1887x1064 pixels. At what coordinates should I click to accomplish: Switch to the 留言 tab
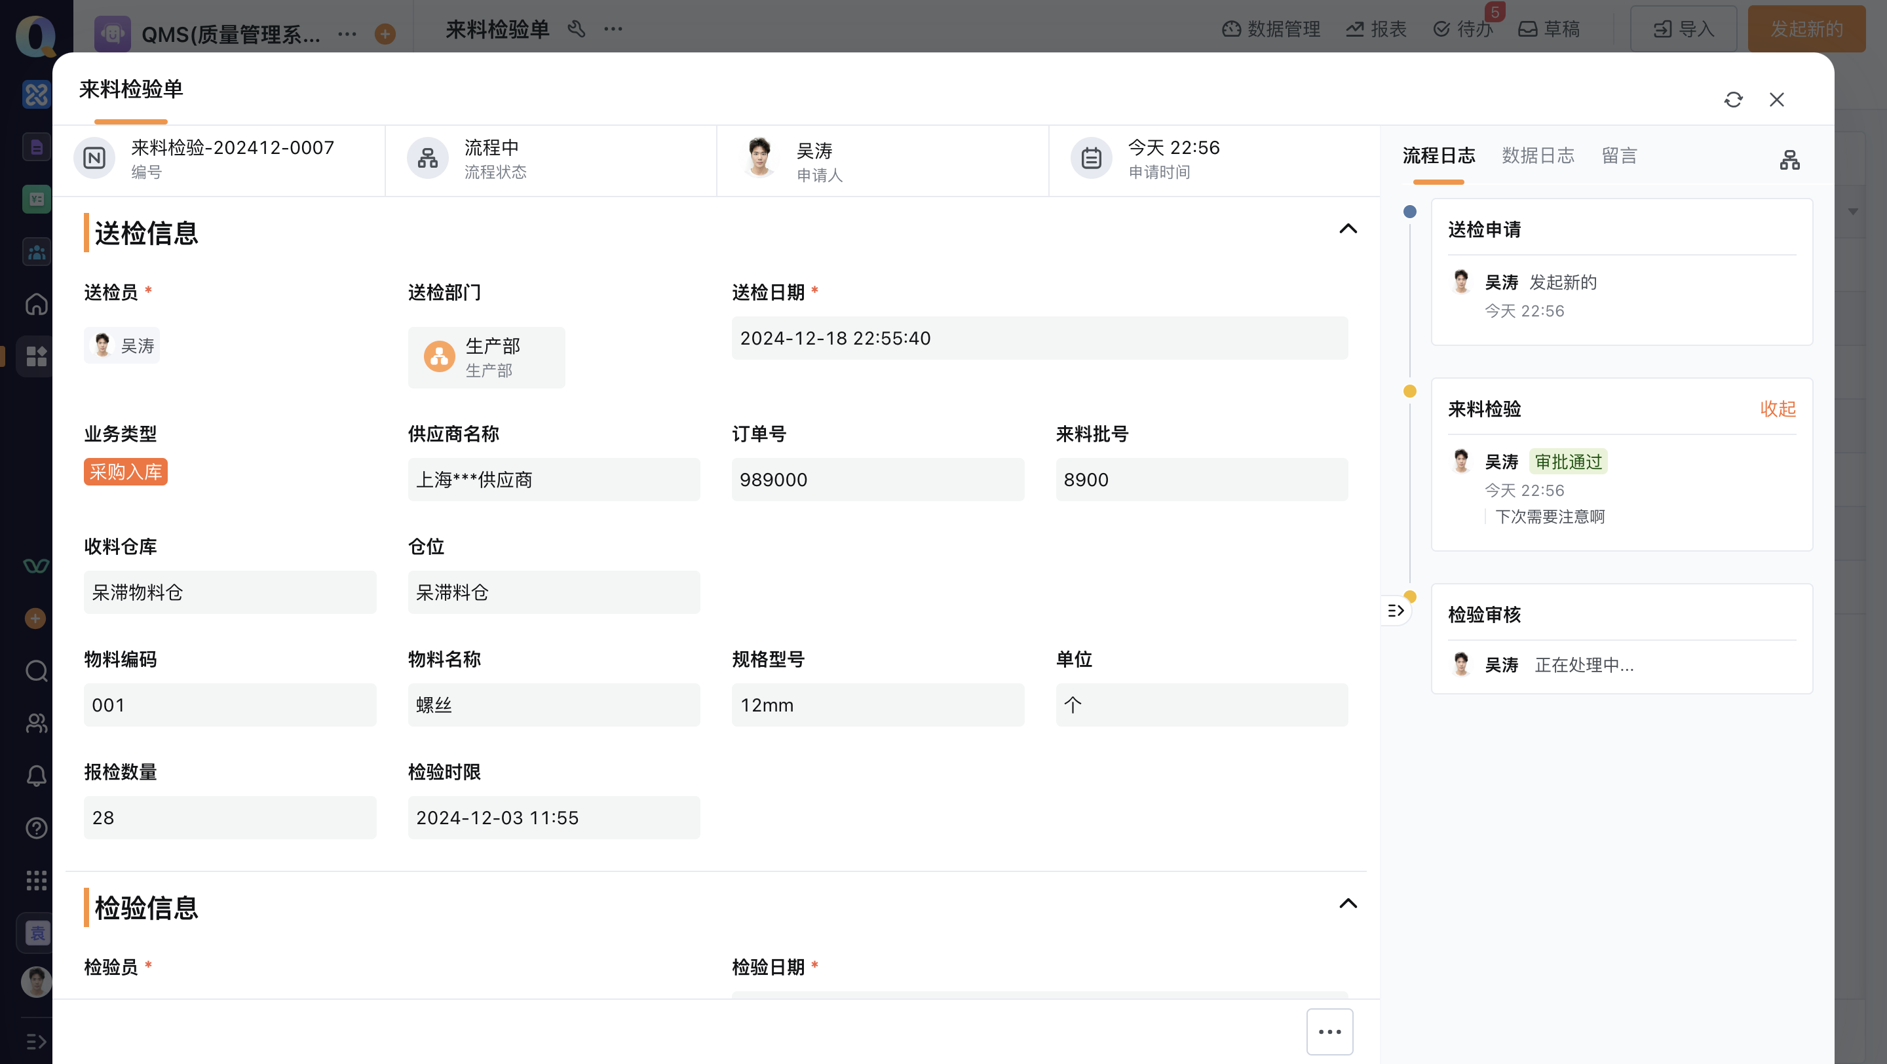pyautogui.click(x=1619, y=156)
